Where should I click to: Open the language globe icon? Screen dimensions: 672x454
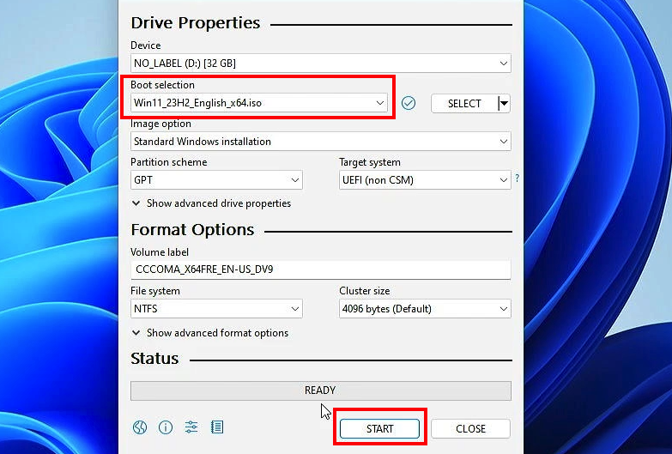[140, 427]
